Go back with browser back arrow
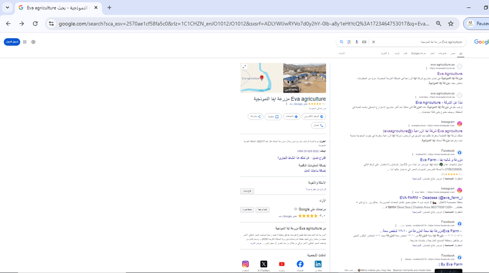The image size is (489, 273). pos(9,23)
